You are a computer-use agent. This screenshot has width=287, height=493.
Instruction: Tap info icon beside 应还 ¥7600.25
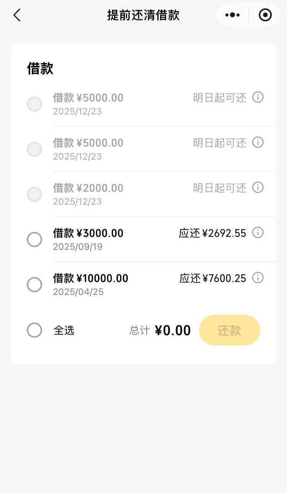[258, 278]
